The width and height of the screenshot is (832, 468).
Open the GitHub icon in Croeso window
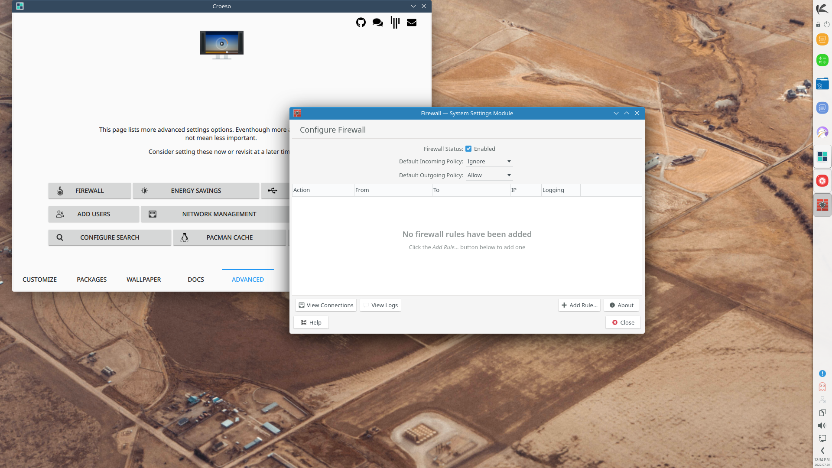(361, 23)
